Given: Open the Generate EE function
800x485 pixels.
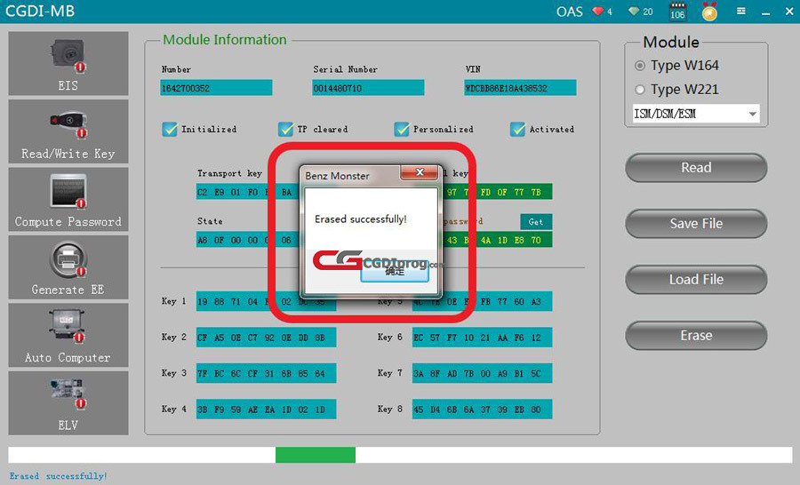Looking at the screenshot, I should [x=68, y=267].
